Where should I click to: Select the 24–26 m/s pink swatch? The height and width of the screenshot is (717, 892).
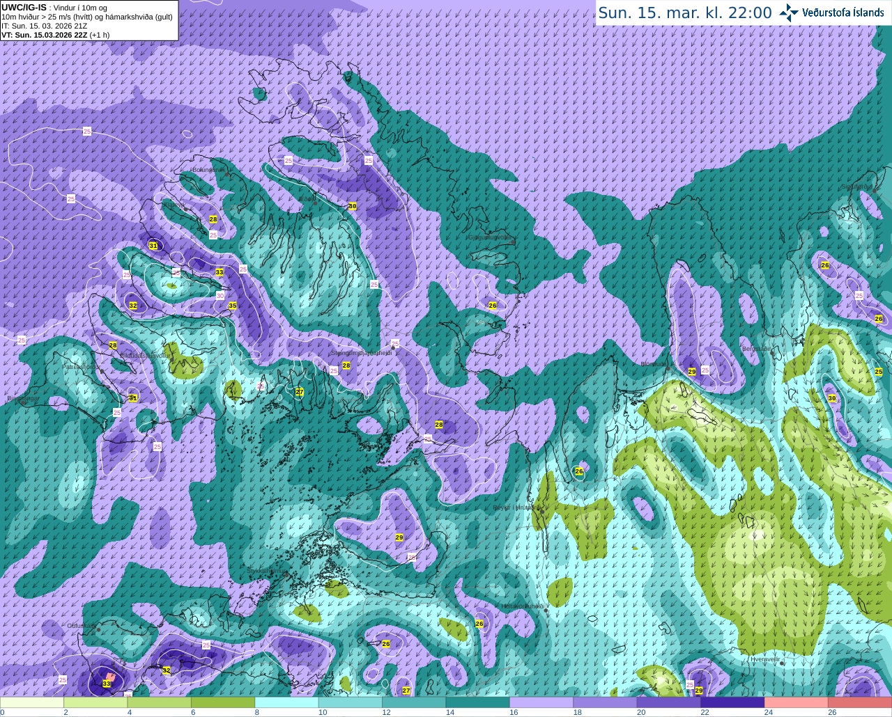coord(796,702)
